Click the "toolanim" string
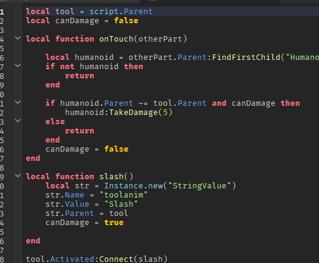319x263 pixels. click(x=124, y=195)
